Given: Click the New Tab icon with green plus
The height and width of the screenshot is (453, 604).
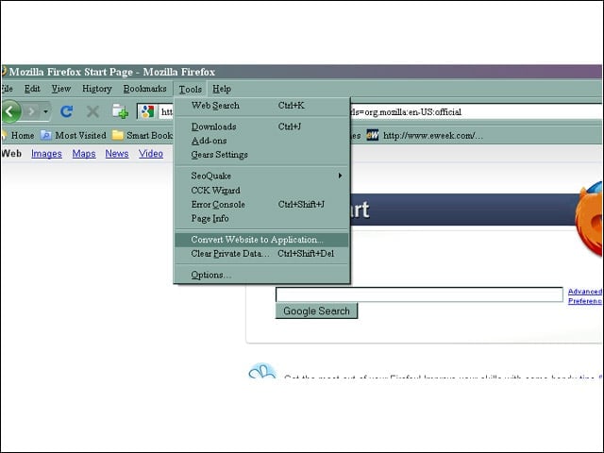Looking at the screenshot, I should [120, 111].
